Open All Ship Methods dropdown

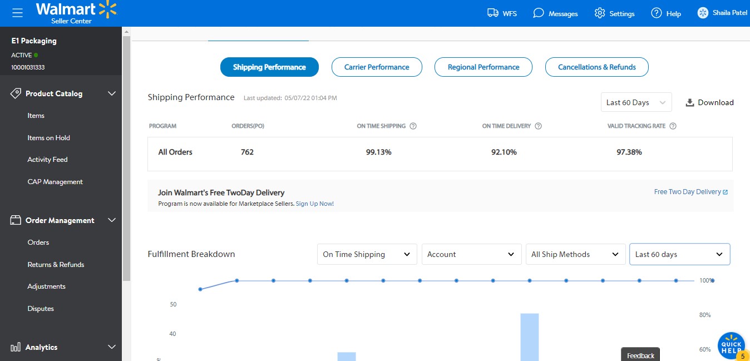(574, 254)
